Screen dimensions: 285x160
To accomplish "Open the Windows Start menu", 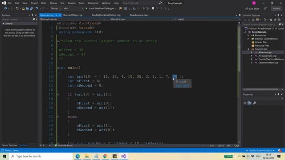I will (x=4, y=156).
